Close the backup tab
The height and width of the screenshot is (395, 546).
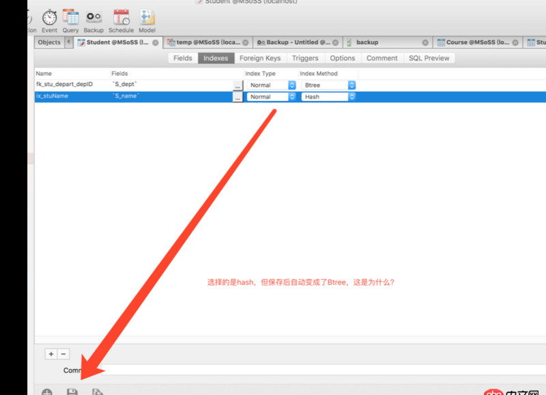coord(425,42)
